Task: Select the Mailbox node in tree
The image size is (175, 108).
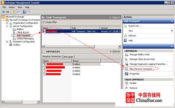Action: point(20,29)
